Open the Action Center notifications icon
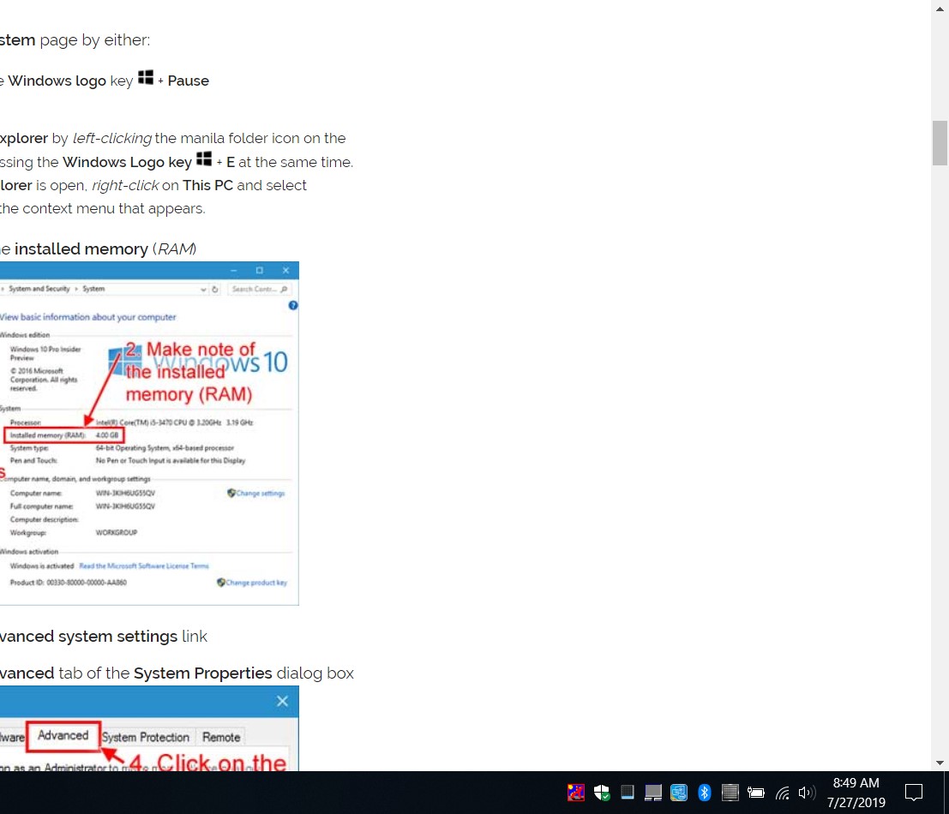Image resolution: width=949 pixels, height=814 pixels. click(x=913, y=793)
